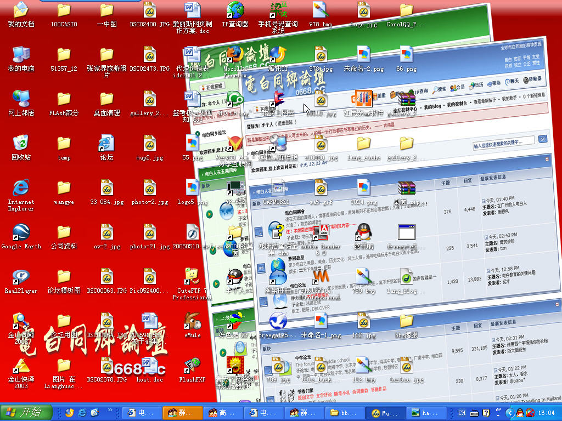
Task: Click the CH language indicator in taskbar
Action: tap(462, 413)
